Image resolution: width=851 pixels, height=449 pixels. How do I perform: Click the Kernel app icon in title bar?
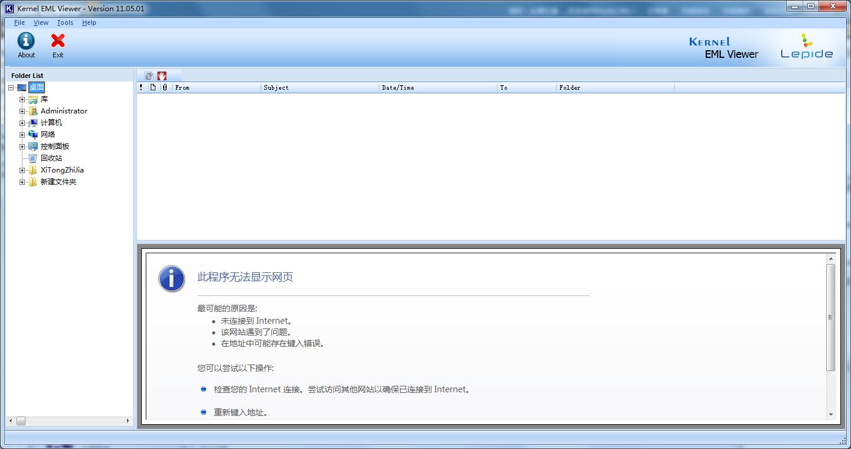pos(9,8)
